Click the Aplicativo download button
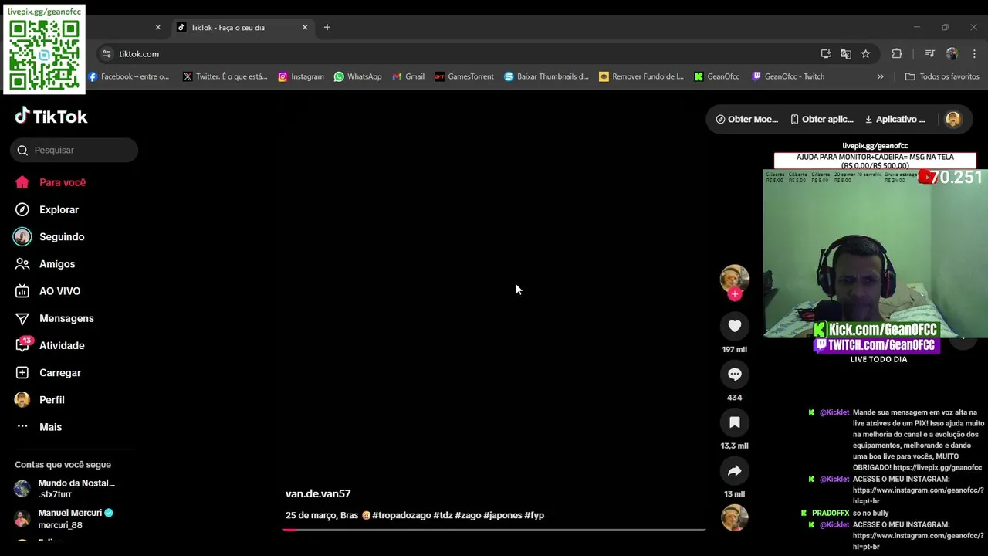The image size is (988, 556). (x=895, y=119)
